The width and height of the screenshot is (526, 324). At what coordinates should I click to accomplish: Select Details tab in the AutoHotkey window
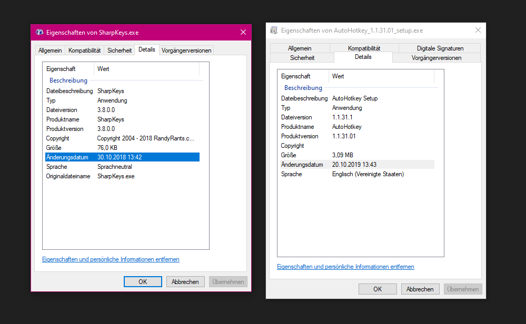(x=363, y=57)
